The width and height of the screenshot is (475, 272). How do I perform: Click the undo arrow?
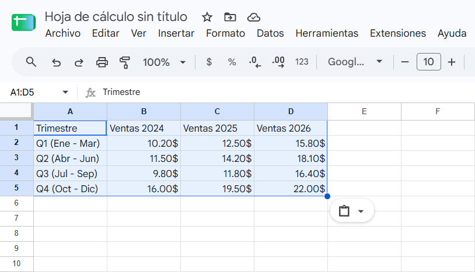pyautogui.click(x=56, y=62)
